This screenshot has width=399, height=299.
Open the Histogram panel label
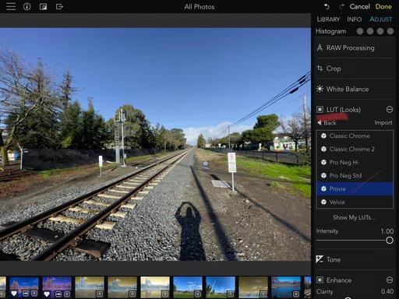330,31
